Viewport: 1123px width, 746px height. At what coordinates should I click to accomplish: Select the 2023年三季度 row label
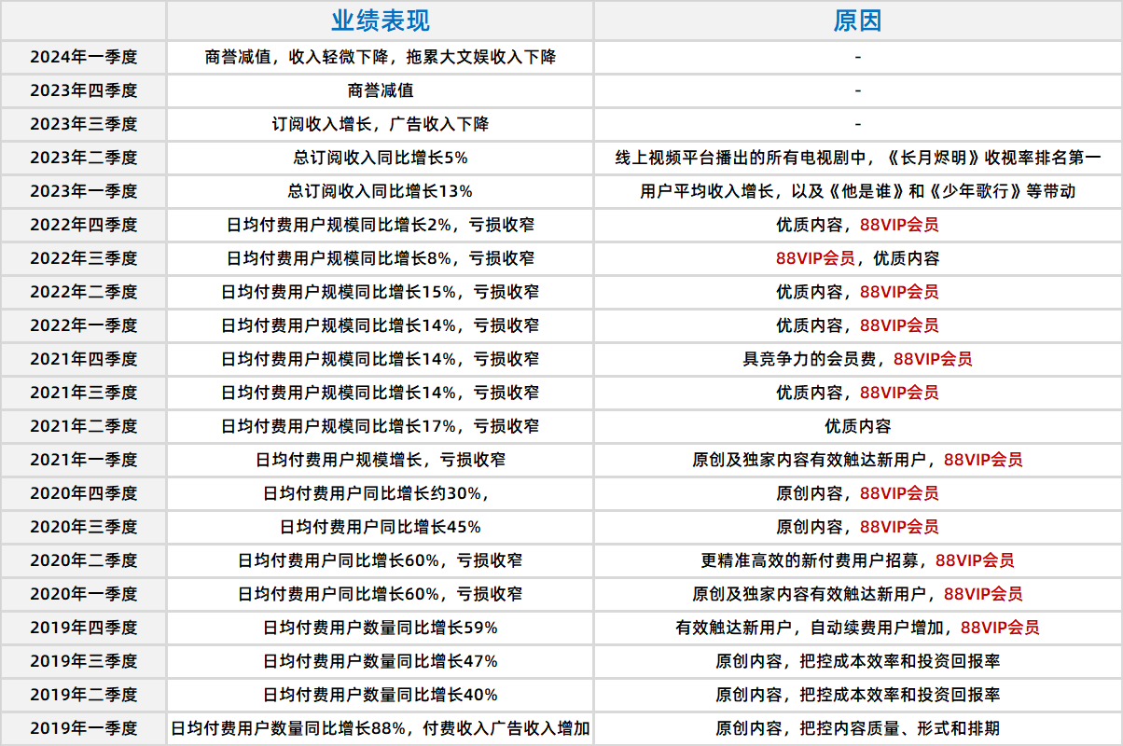tap(84, 124)
